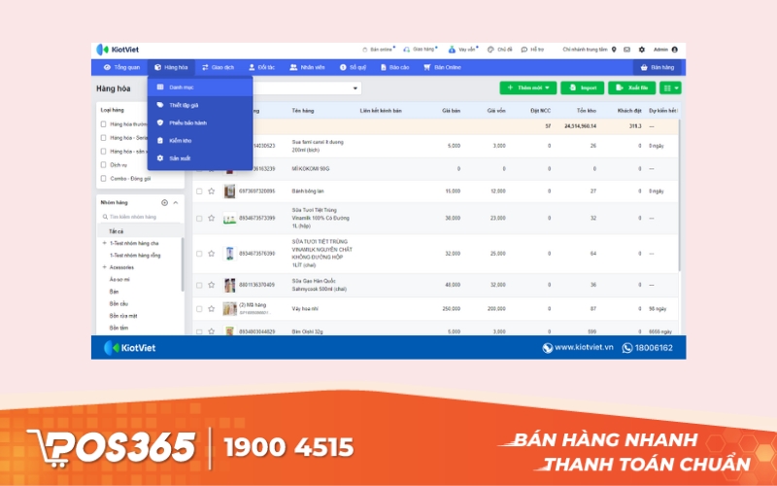Go to Tổng quan overview tab
The height and width of the screenshot is (486, 777).
coord(122,67)
